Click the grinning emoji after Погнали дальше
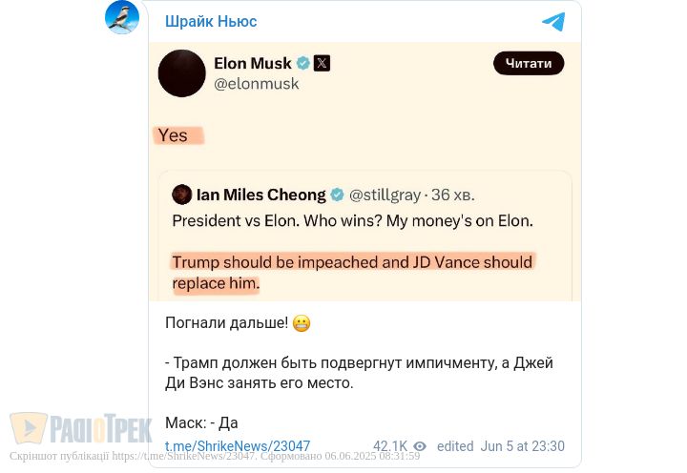 click(x=302, y=323)
